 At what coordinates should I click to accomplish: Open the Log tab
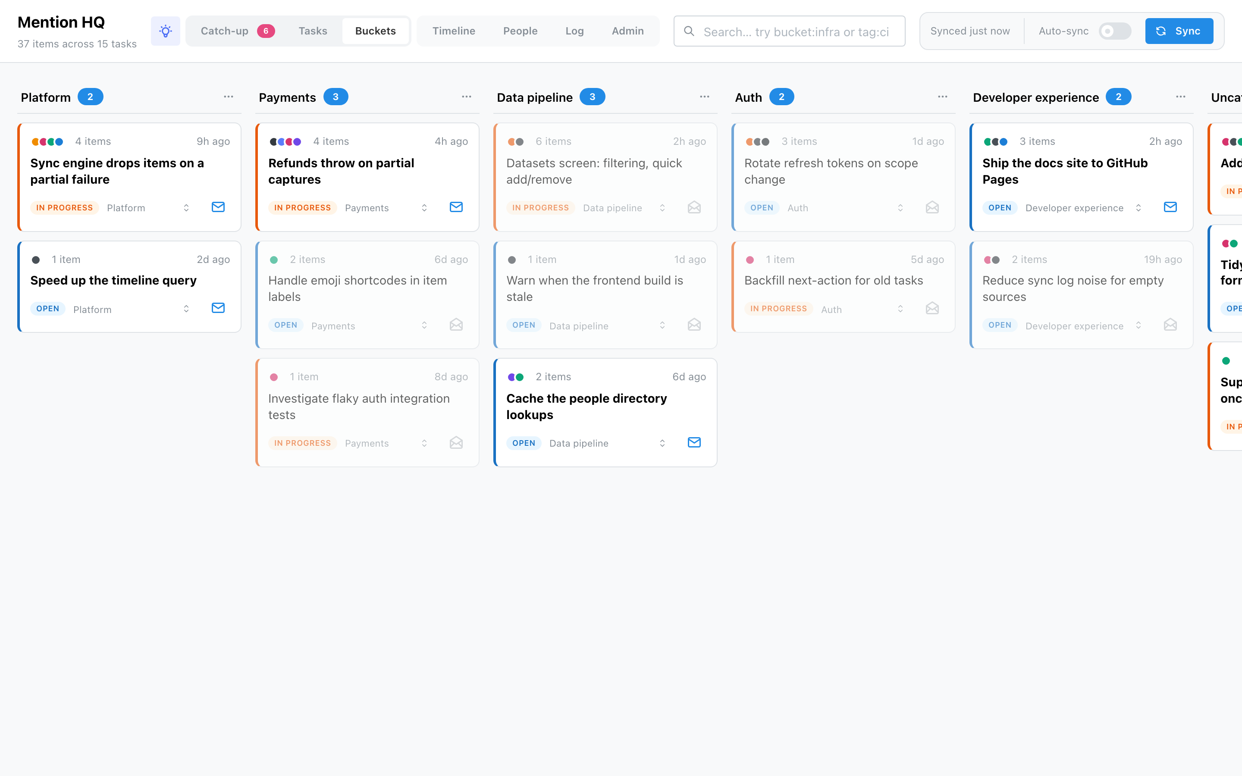click(x=574, y=31)
